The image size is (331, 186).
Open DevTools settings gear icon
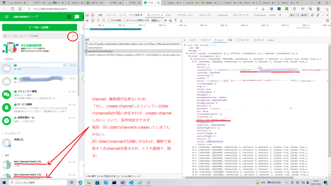(x=313, y=15)
